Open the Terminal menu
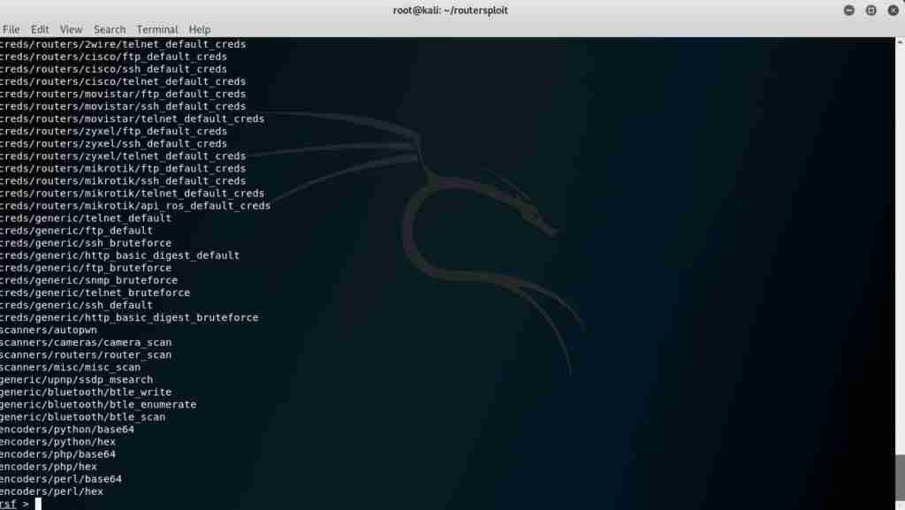 pos(156,28)
